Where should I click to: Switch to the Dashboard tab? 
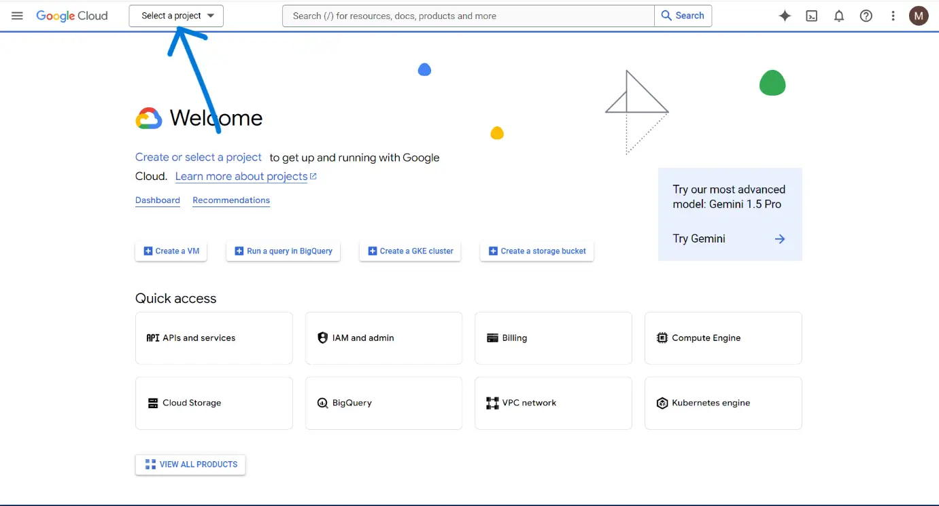click(157, 200)
